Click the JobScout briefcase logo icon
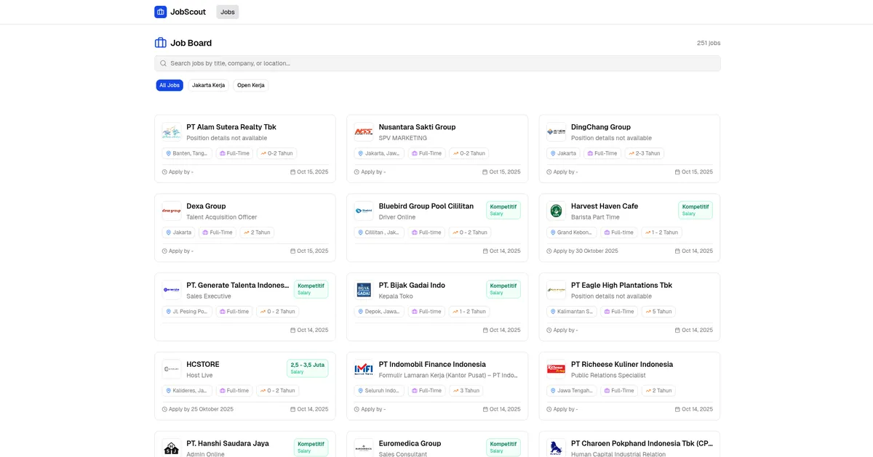This screenshot has height=457, width=873. pyautogui.click(x=160, y=12)
